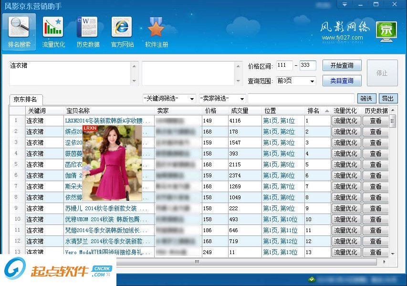
Task: Click position link 第1页,第9位
Action: (279, 208)
